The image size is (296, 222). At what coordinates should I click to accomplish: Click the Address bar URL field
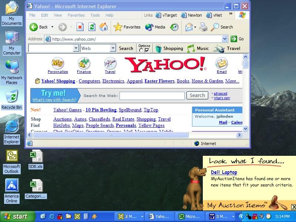point(133,39)
